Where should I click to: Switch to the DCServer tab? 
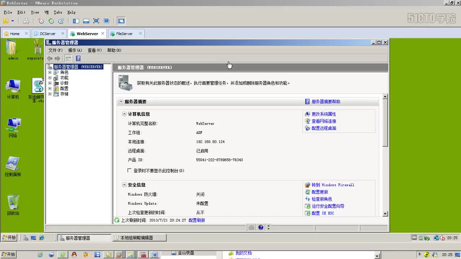tap(48, 33)
